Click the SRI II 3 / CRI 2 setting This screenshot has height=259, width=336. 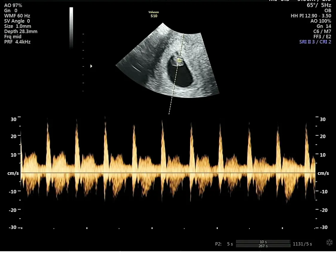click(315, 42)
